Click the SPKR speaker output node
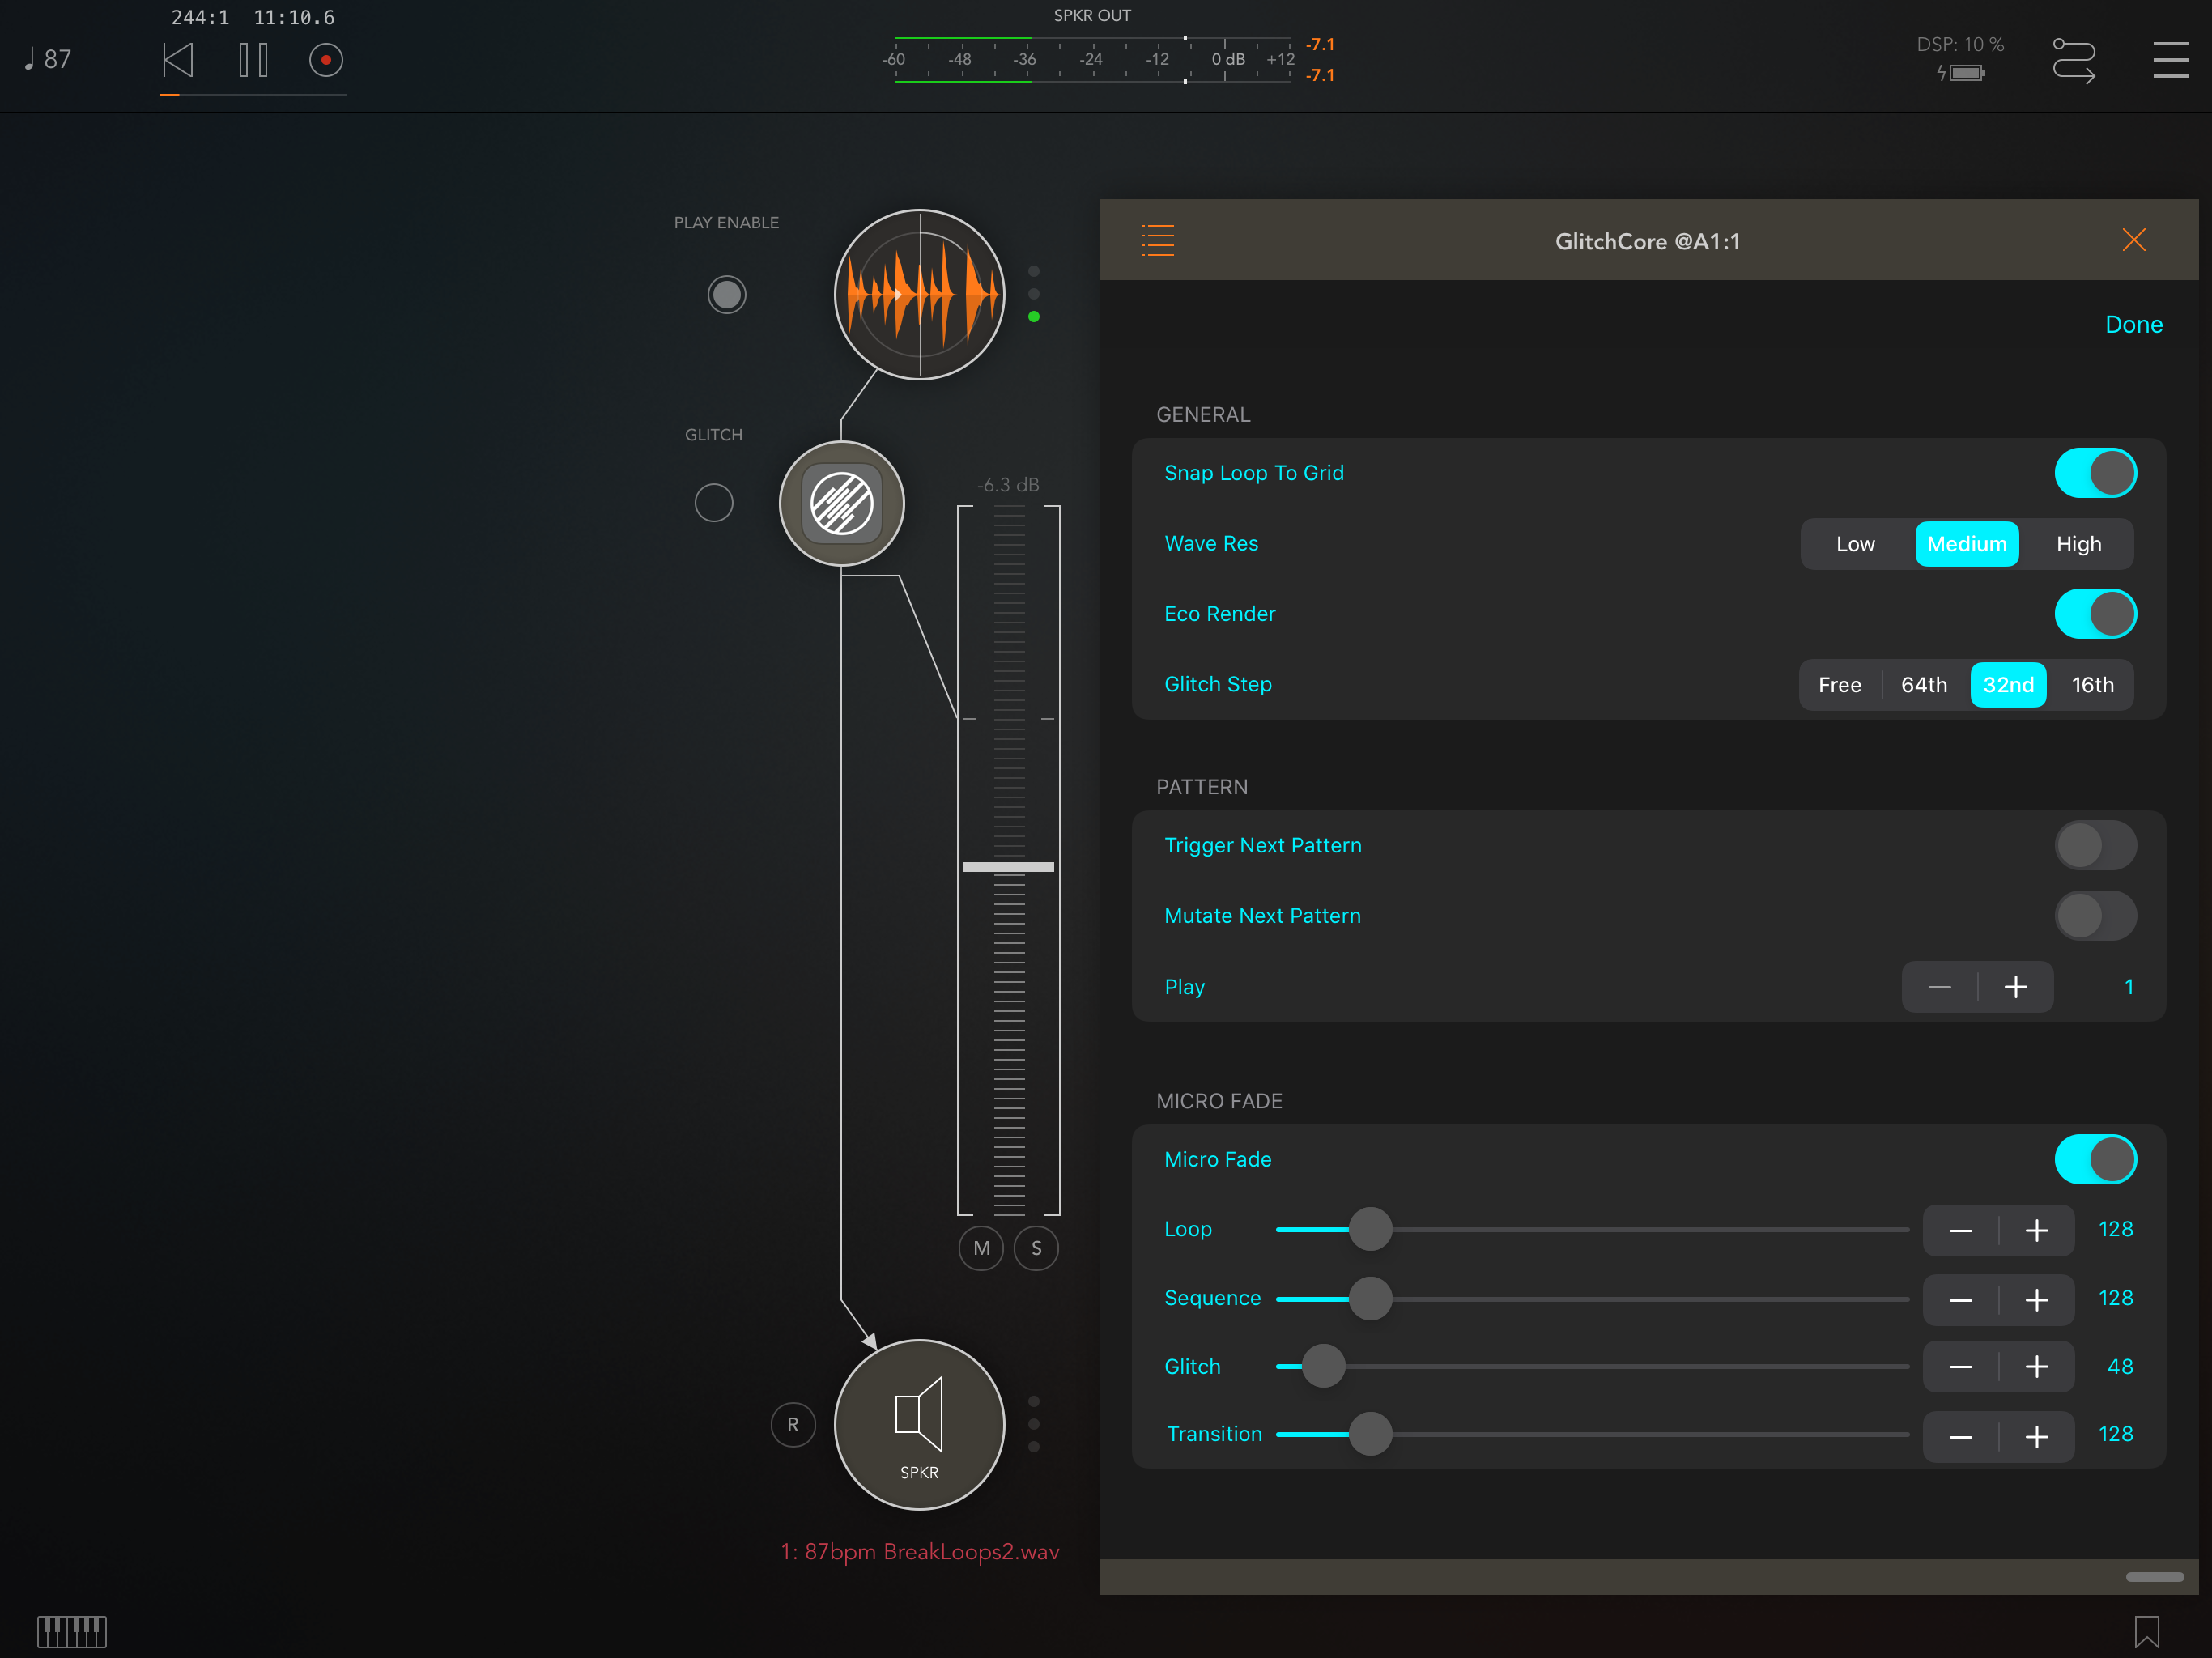 919,1423
